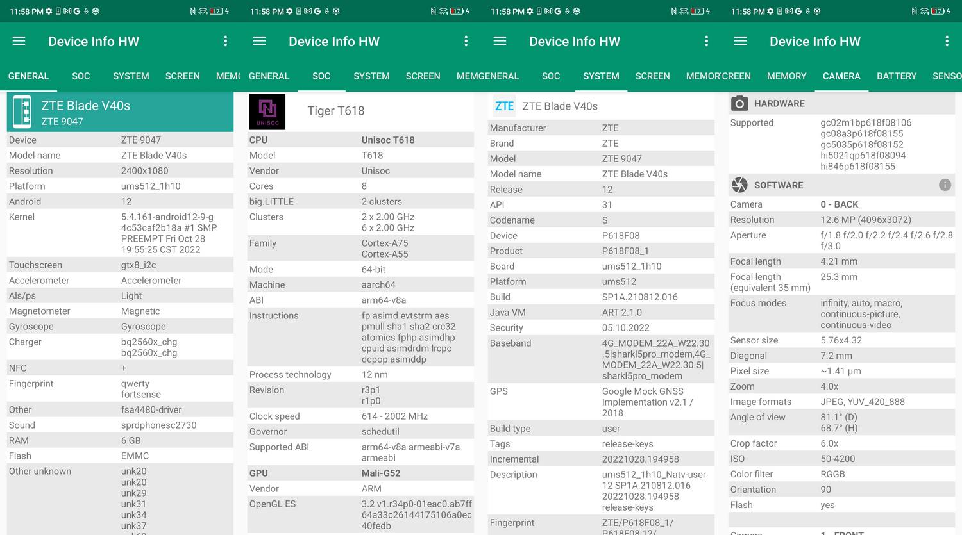Tap Flash value EMMC
This screenshot has height=535, width=962.
135,456
